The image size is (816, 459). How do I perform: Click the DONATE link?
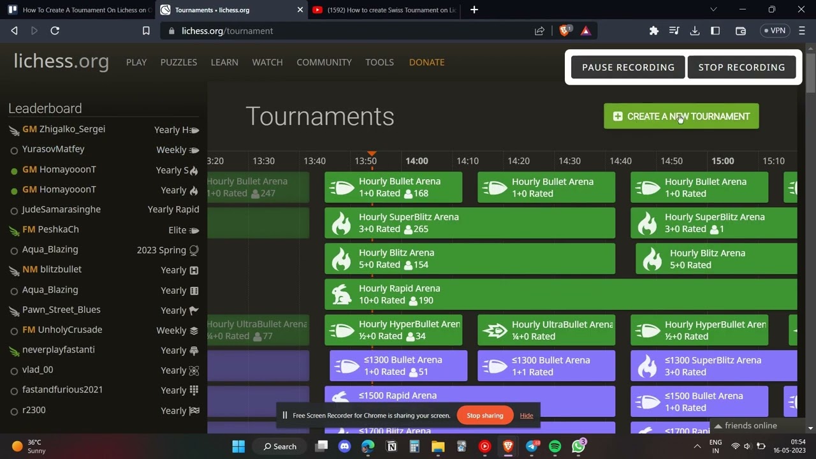point(426,62)
